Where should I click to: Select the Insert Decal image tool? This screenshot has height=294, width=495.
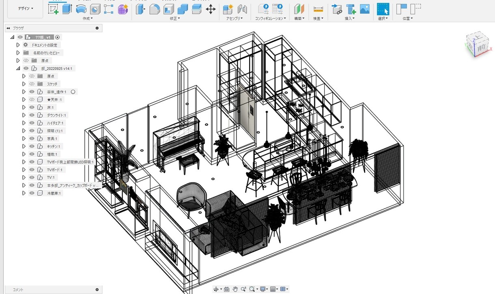pyautogui.click(x=364, y=9)
